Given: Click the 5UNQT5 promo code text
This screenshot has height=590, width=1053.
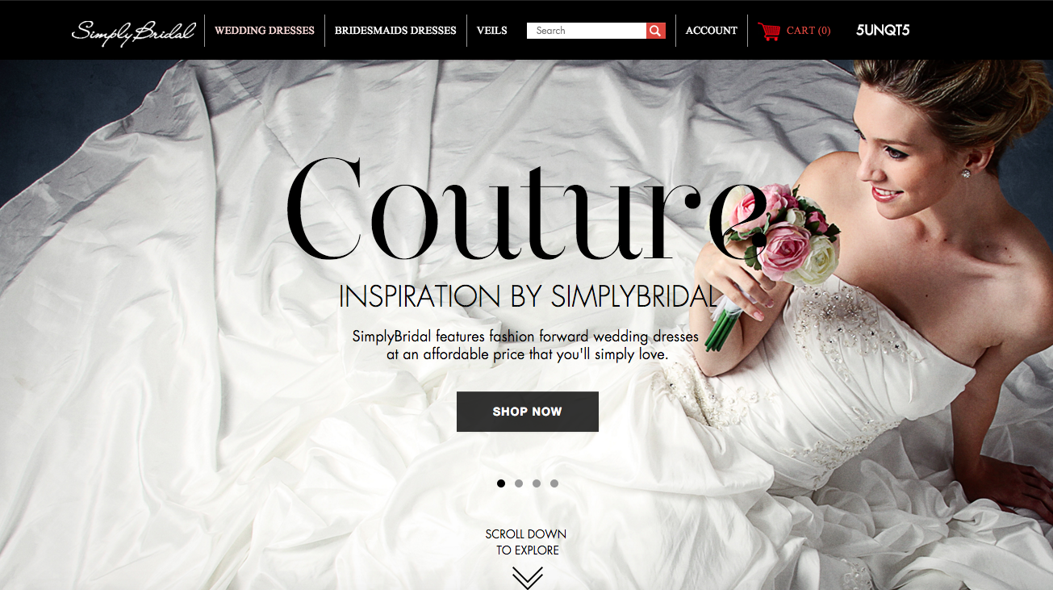Looking at the screenshot, I should click(883, 31).
